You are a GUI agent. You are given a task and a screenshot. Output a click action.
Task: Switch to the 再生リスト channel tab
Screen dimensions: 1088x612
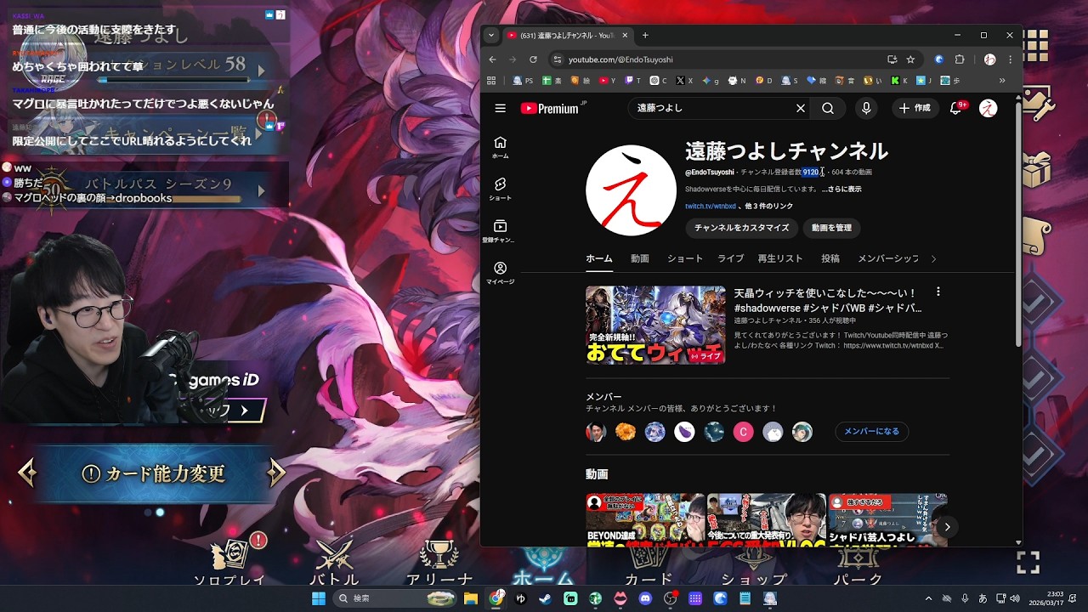tap(780, 258)
